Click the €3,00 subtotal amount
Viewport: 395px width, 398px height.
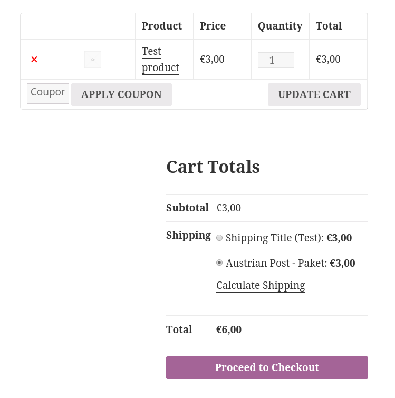228,208
